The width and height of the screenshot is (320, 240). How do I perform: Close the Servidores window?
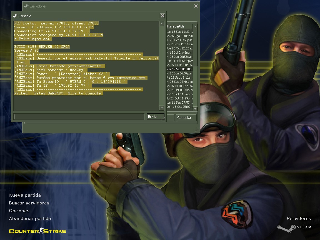tap(196, 6)
